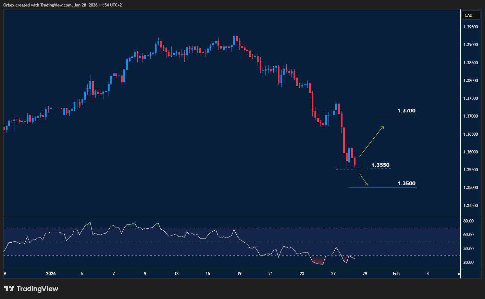Viewport: 485px width, 299px height.
Task: Click the 1.3550 support annotation label
Action: click(x=381, y=165)
